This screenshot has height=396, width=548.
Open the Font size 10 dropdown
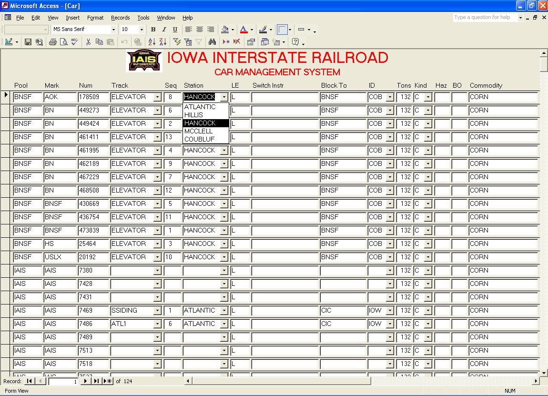(142, 30)
